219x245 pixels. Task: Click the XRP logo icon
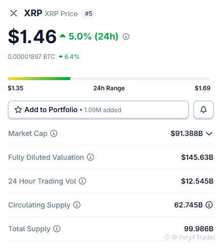14,13
